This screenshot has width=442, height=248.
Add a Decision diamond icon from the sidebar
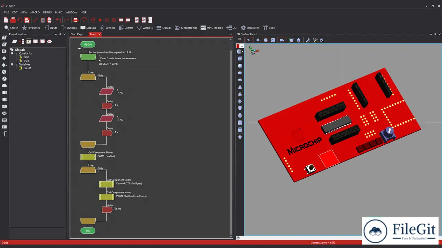pyautogui.click(x=4, y=58)
